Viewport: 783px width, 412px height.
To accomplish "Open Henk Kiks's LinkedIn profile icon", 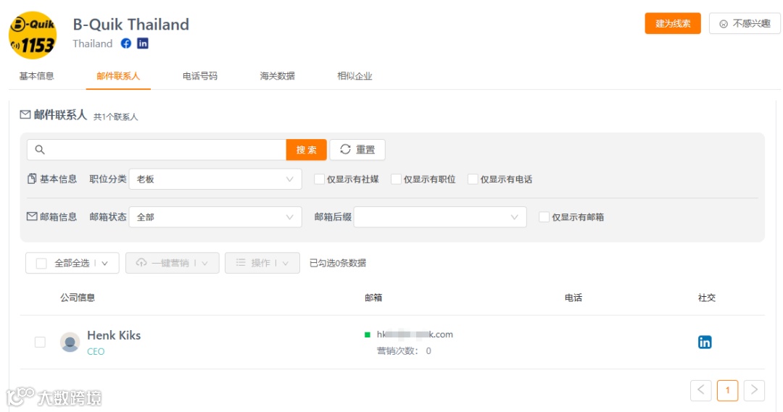I will 705,342.
